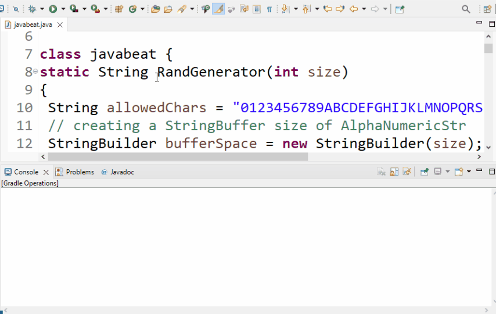496x314 pixels.
Task: Click the flashlight Search toolbar icon
Action: pyautogui.click(x=182, y=9)
